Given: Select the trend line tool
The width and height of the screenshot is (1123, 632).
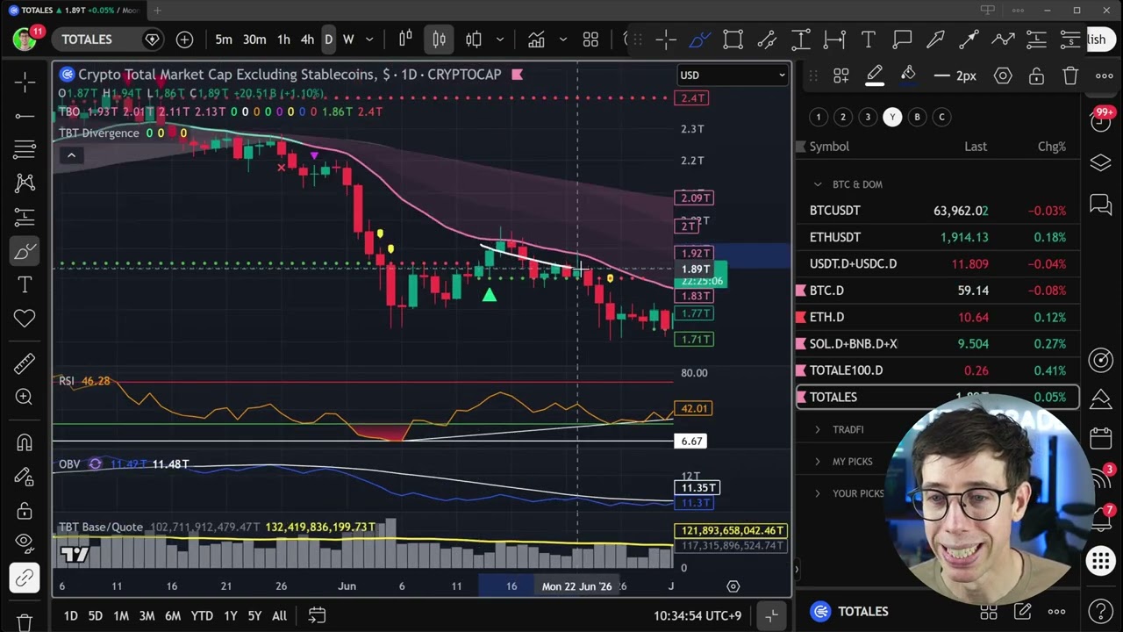Looking at the screenshot, I should [x=25, y=116].
